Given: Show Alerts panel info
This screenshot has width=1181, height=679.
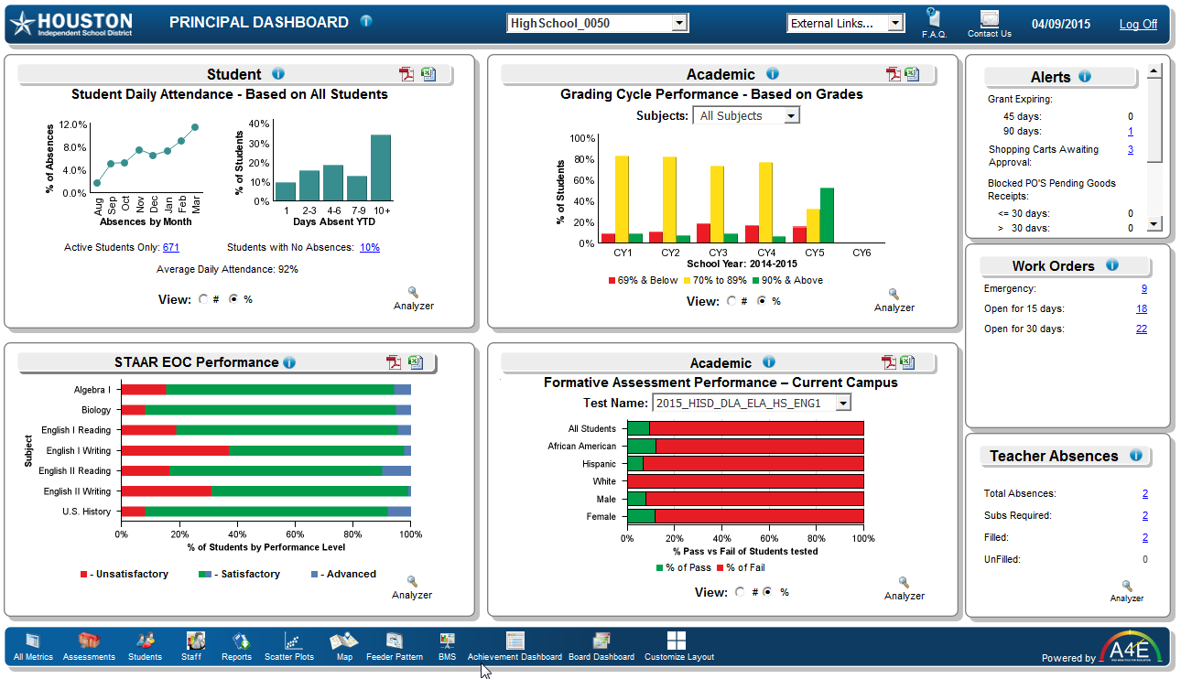Looking at the screenshot, I should pos(1085,77).
